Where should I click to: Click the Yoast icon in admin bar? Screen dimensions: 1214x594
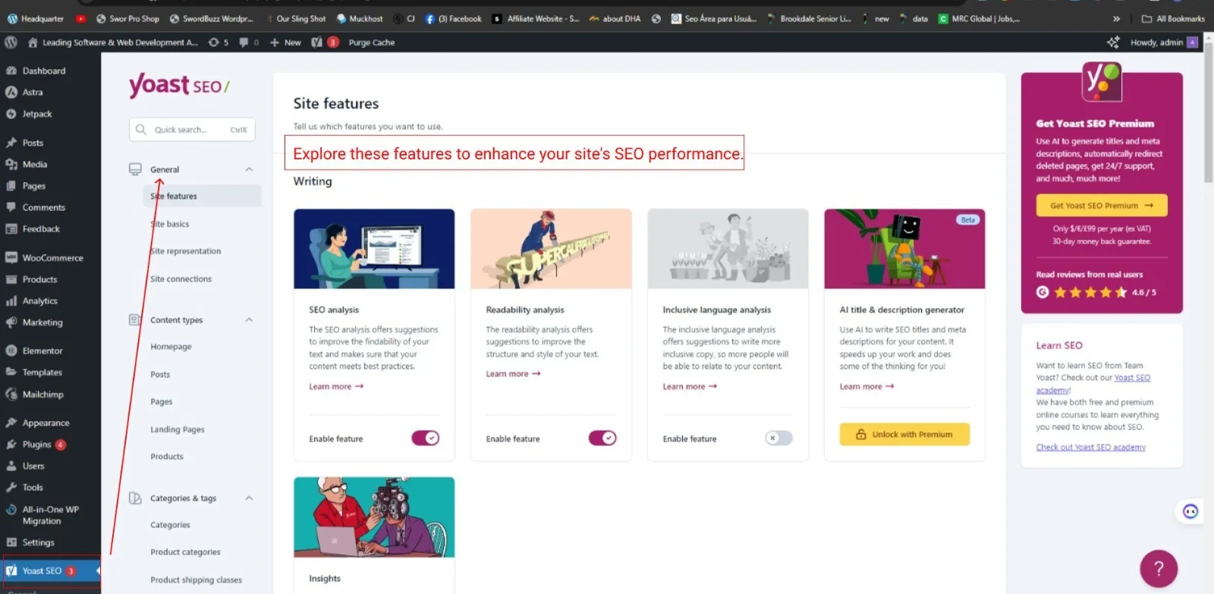pos(317,42)
